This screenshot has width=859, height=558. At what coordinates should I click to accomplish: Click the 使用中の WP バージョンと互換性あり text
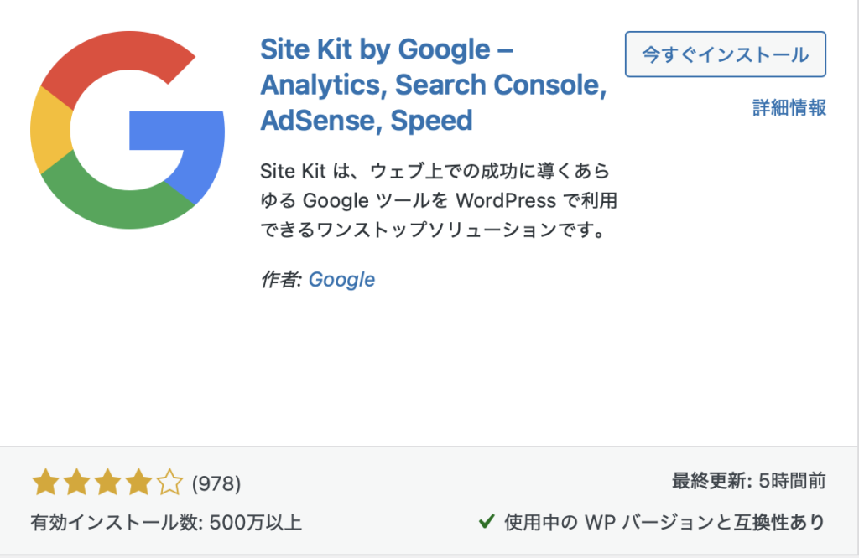tap(664, 523)
